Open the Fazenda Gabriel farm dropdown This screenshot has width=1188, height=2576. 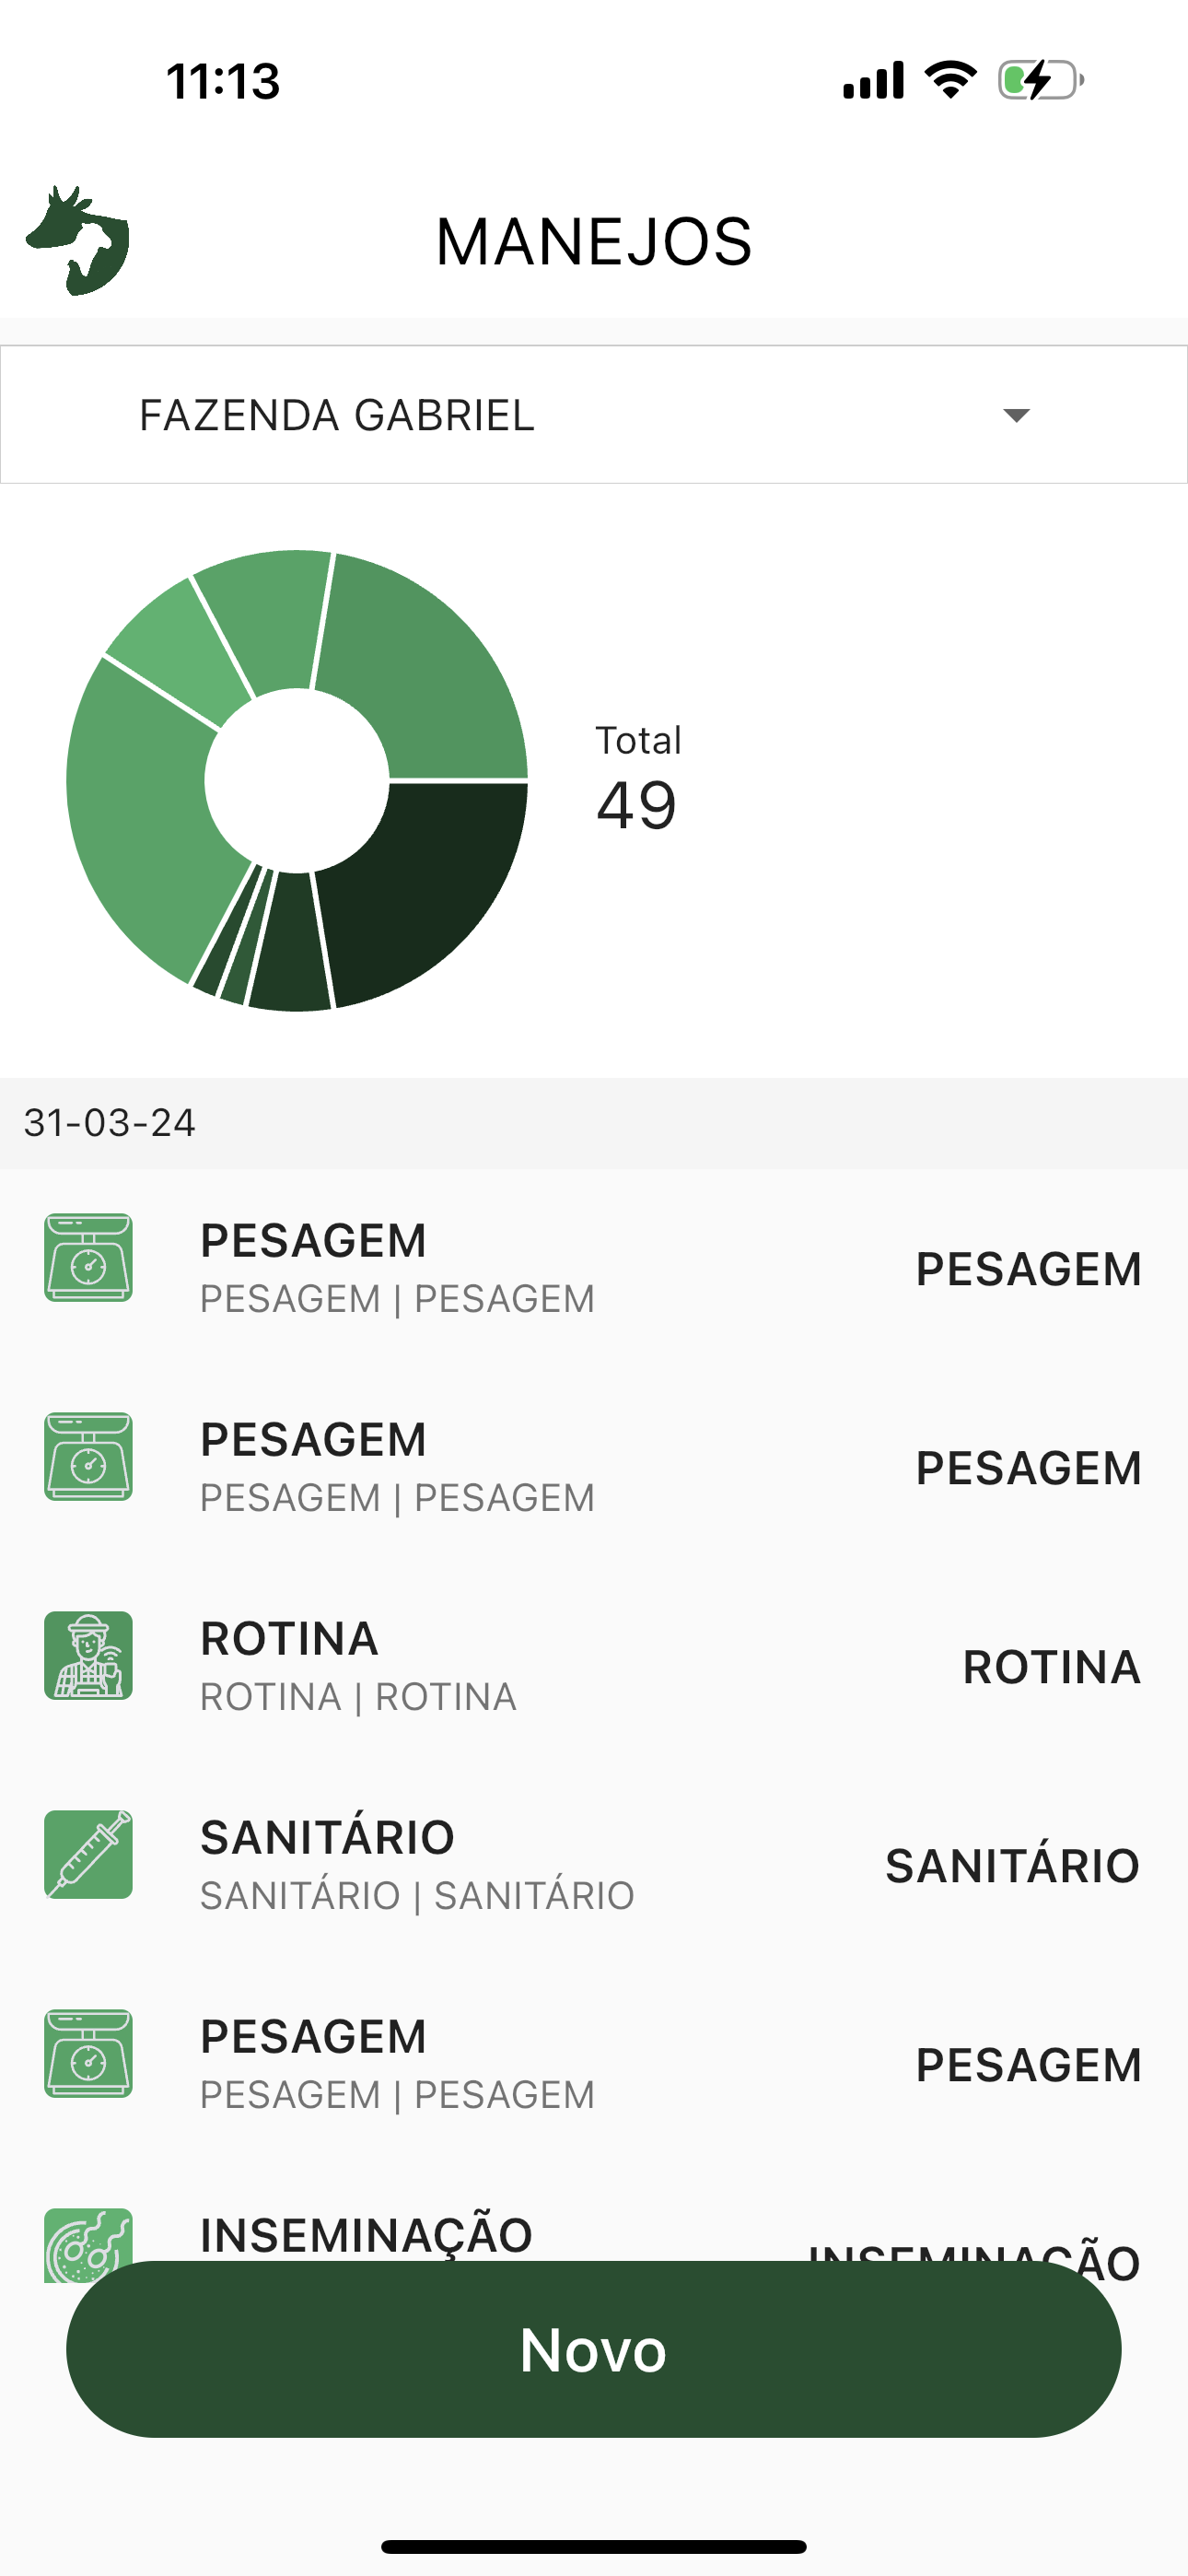592,415
